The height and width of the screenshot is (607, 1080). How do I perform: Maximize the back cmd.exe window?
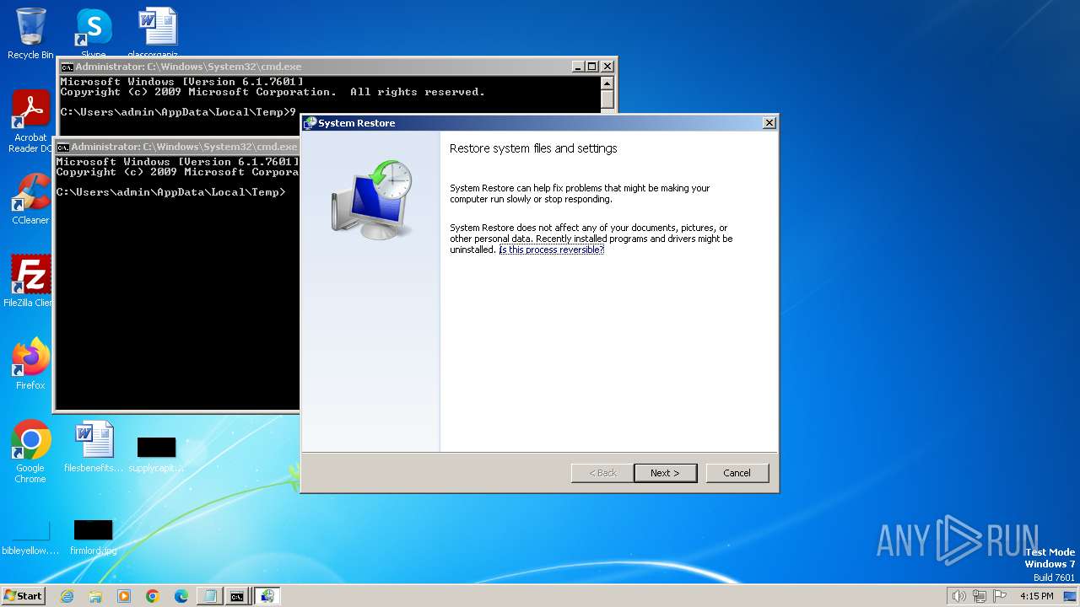[x=592, y=67]
